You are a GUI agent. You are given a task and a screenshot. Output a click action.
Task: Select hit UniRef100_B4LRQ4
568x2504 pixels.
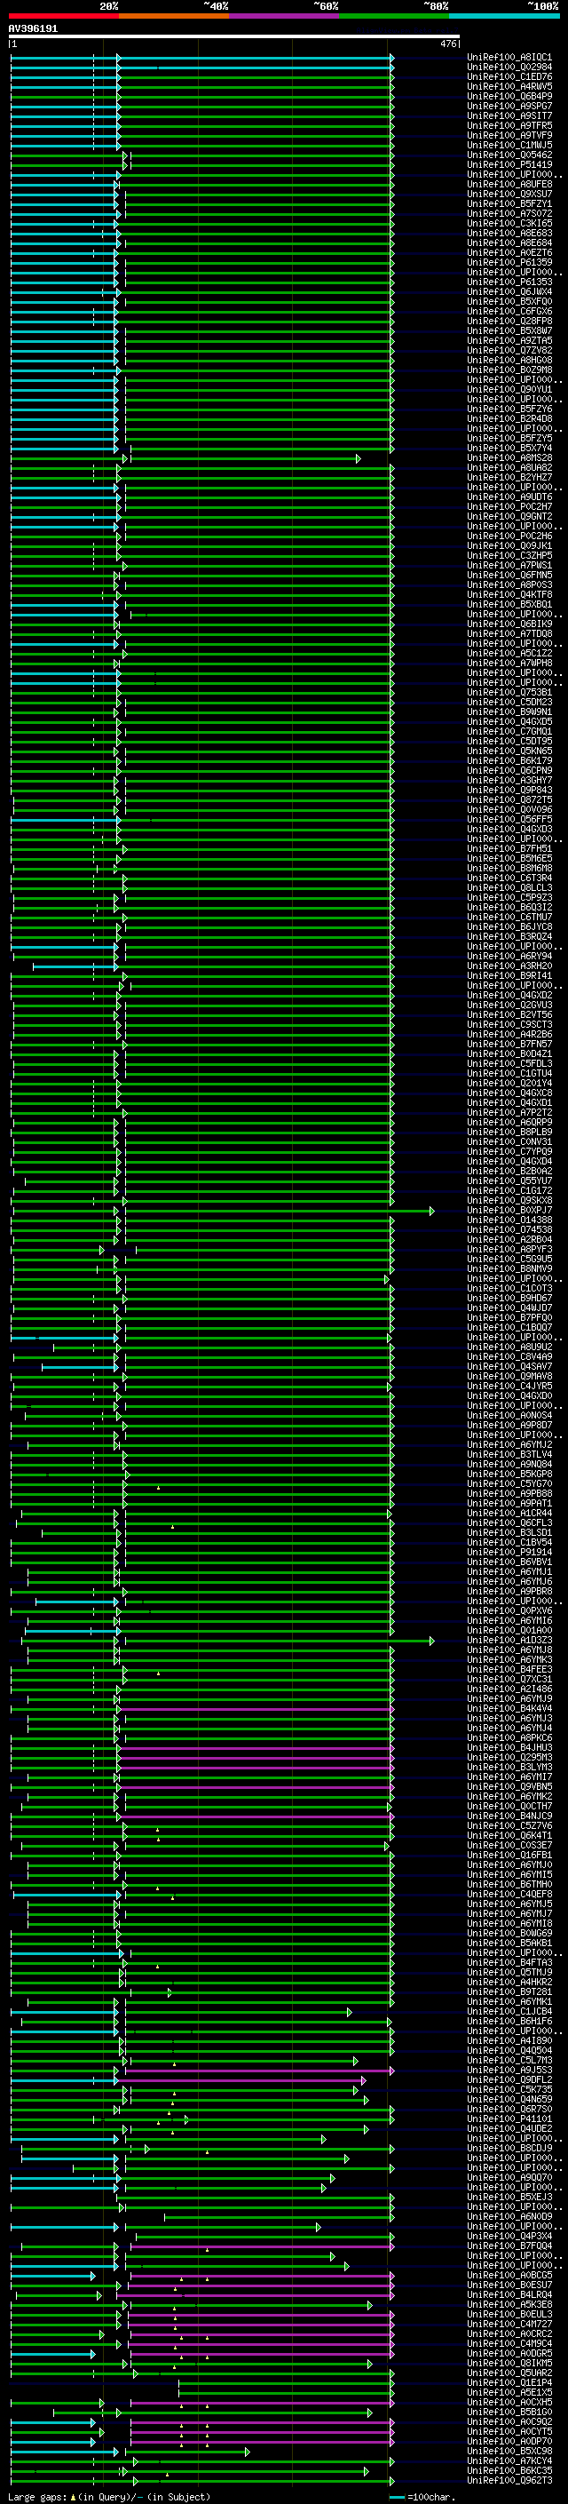(x=509, y=2295)
